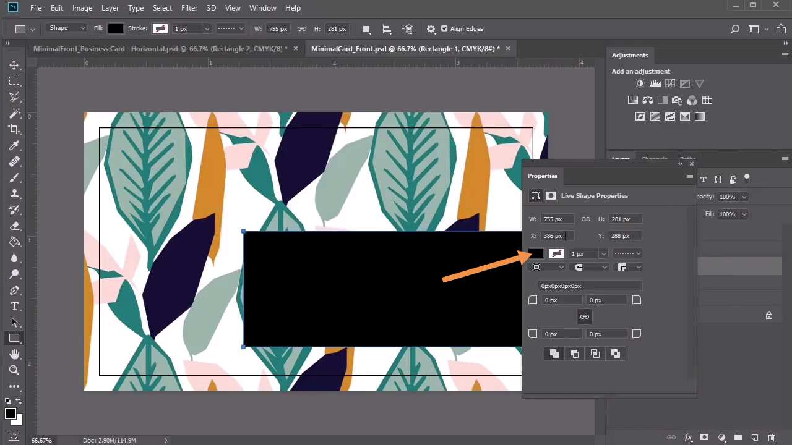Expand the stroke width dropdown in options bar
Screen dimensions: 792x445
click(x=207, y=29)
